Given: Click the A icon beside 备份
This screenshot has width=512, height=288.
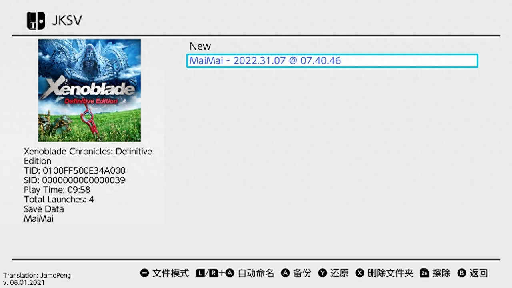Looking at the screenshot, I should click(x=285, y=273).
